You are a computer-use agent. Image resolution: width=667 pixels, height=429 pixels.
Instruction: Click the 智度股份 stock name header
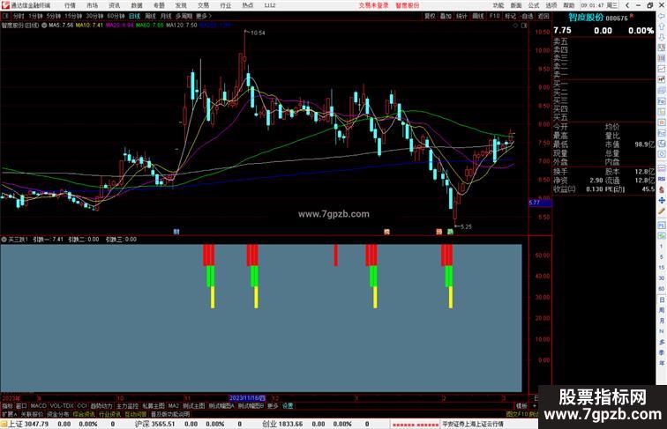[586, 18]
